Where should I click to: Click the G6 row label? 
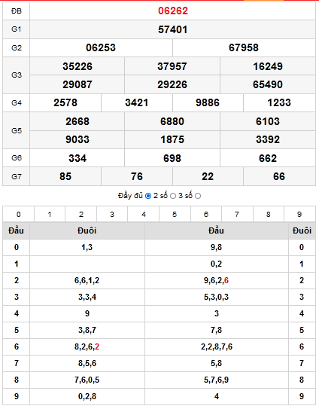tap(17, 158)
